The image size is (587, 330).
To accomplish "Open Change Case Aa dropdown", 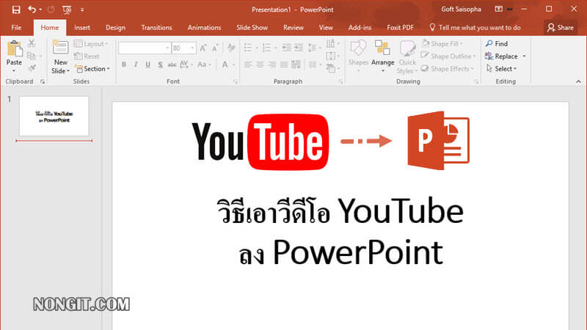I will click(x=204, y=65).
